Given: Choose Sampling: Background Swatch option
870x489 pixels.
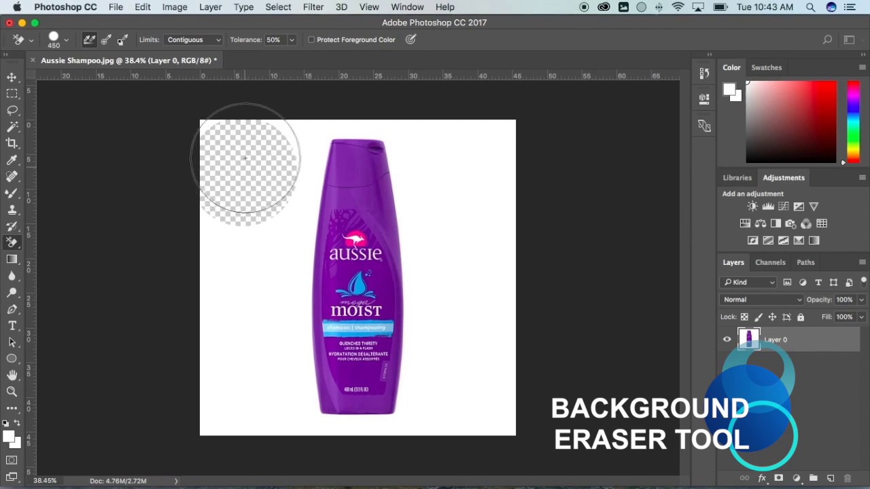Looking at the screenshot, I should [122, 39].
